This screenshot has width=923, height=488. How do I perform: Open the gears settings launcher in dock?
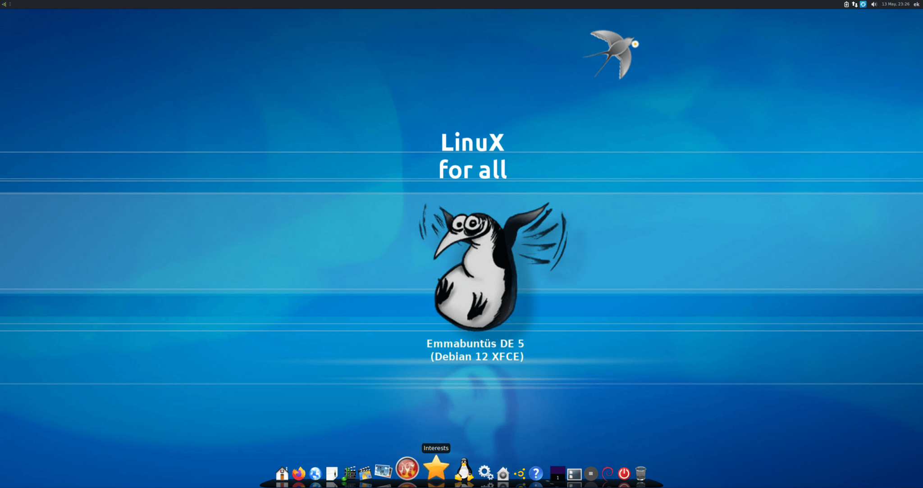tap(485, 472)
